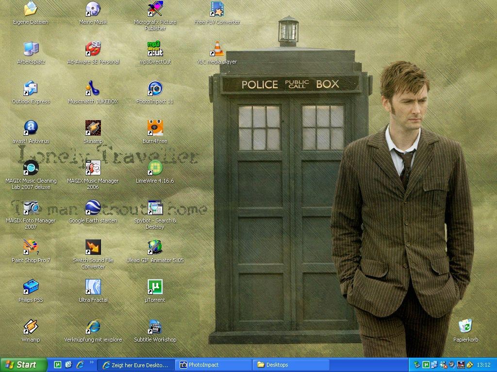This screenshot has width=497, height=372.
Task: Click the green Quick Launch icon beside Start
Action: click(58, 365)
